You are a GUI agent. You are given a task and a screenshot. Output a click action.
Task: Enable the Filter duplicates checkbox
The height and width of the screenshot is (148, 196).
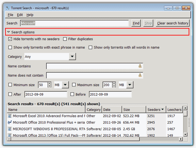click(65, 39)
